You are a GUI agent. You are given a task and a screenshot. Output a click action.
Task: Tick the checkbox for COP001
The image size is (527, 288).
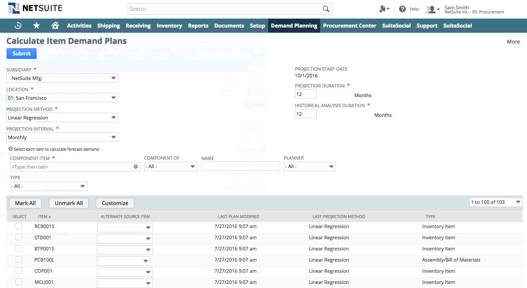tap(19, 271)
